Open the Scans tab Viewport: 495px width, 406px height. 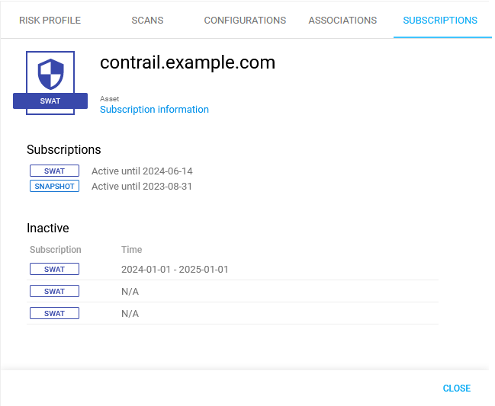pyautogui.click(x=147, y=21)
